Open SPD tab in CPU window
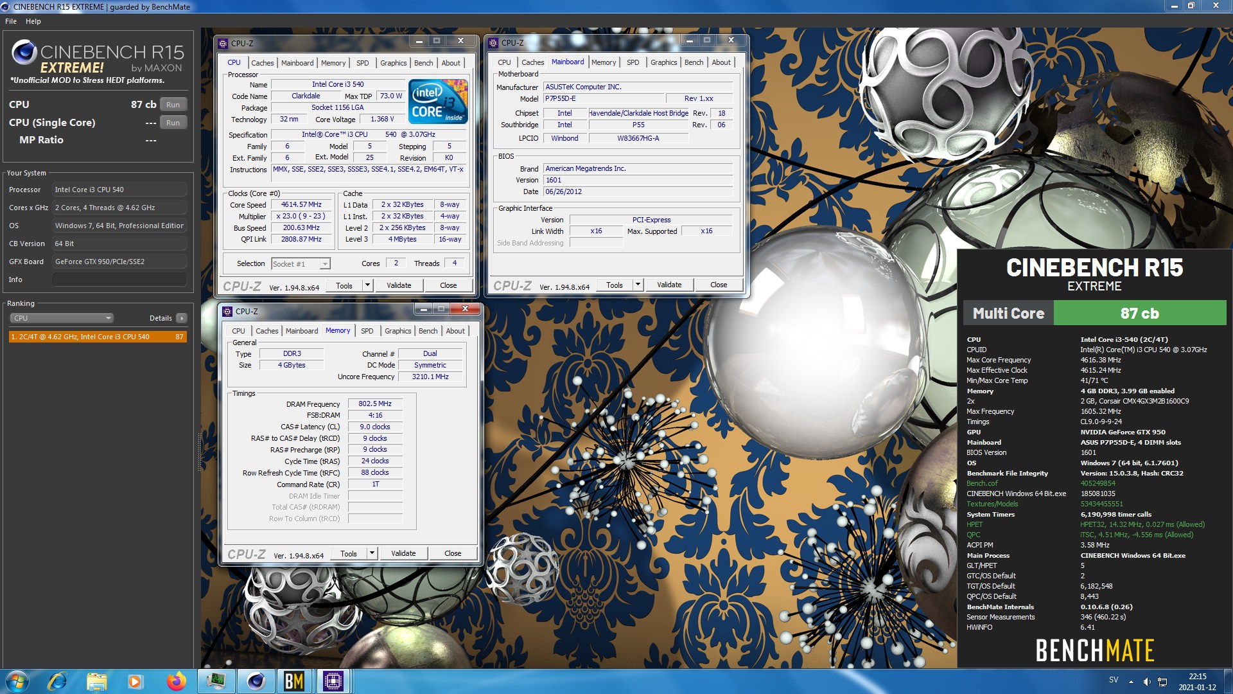Image resolution: width=1233 pixels, height=694 pixels. click(x=363, y=63)
